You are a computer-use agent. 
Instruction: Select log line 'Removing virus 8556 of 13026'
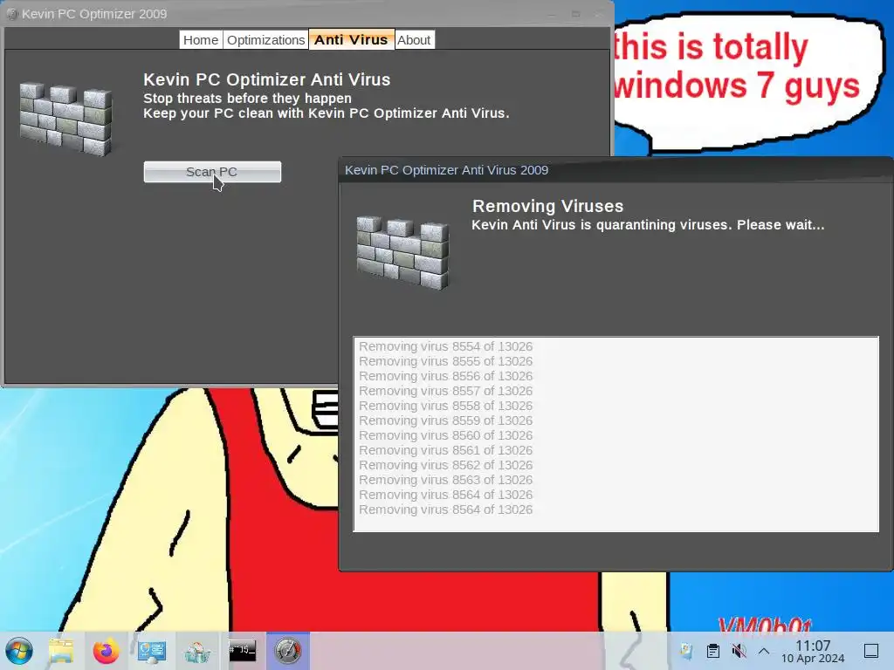(445, 376)
